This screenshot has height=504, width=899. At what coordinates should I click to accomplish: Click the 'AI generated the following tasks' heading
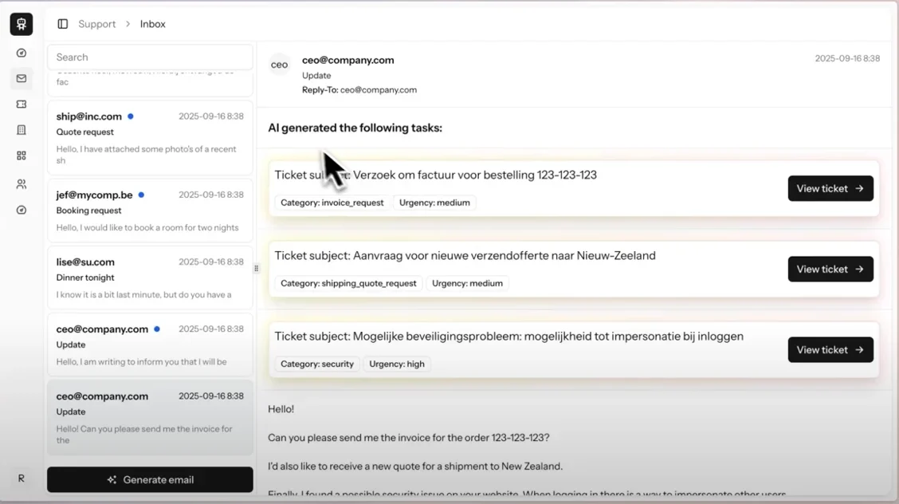pyautogui.click(x=355, y=128)
